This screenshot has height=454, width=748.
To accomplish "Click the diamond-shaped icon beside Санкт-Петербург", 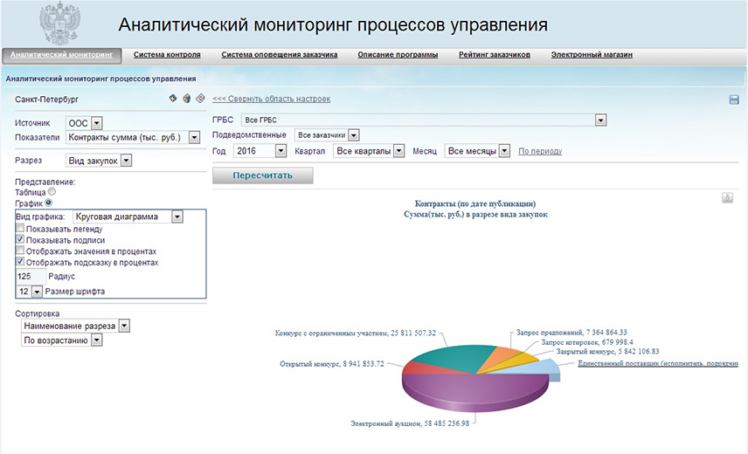I will coord(200,99).
